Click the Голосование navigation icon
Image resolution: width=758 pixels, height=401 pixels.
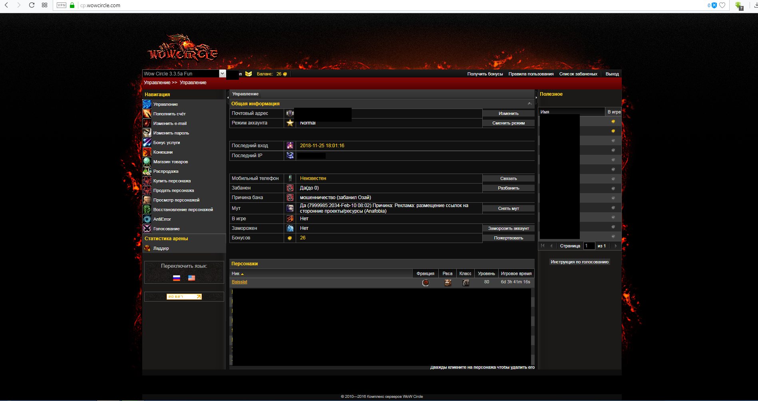[147, 229]
